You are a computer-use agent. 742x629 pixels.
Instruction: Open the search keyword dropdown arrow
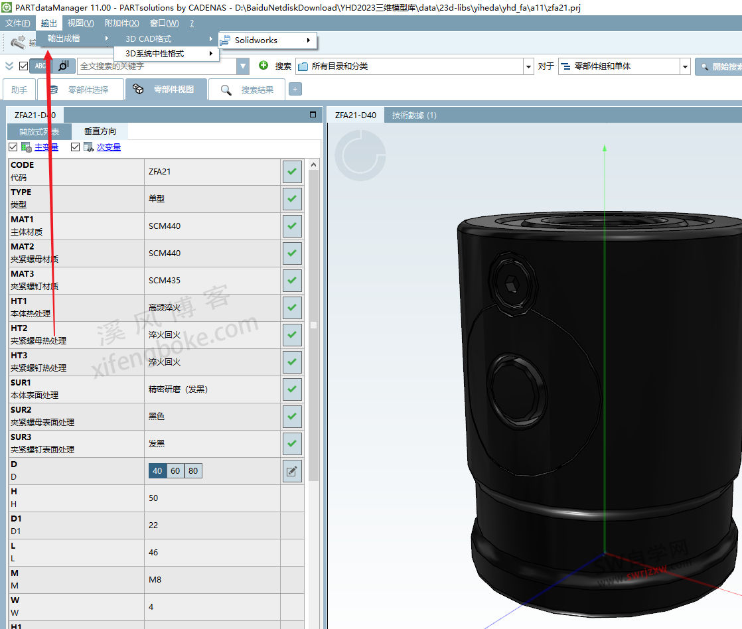pyautogui.click(x=243, y=66)
